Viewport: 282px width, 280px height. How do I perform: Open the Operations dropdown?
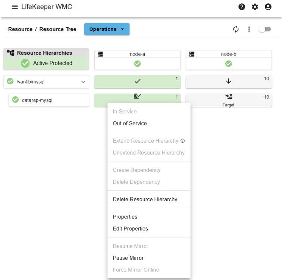(107, 29)
